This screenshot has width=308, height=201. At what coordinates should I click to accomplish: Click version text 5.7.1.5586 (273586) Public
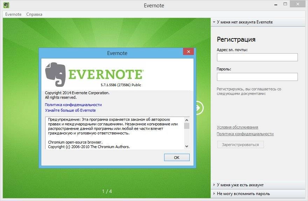click(x=121, y=85)
